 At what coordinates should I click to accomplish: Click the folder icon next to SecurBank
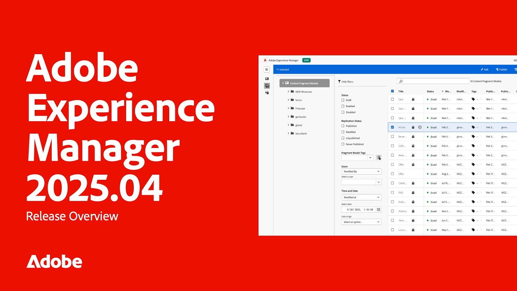coord(292,133)
